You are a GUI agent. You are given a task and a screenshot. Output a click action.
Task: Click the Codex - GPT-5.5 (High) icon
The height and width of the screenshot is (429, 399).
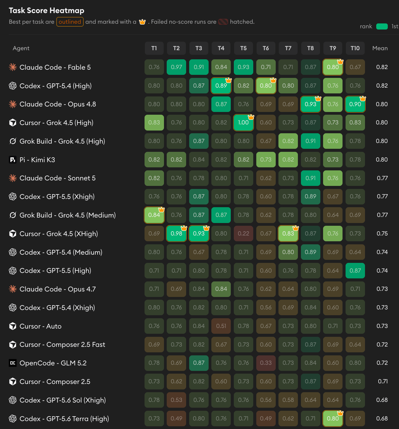(13, 270)
